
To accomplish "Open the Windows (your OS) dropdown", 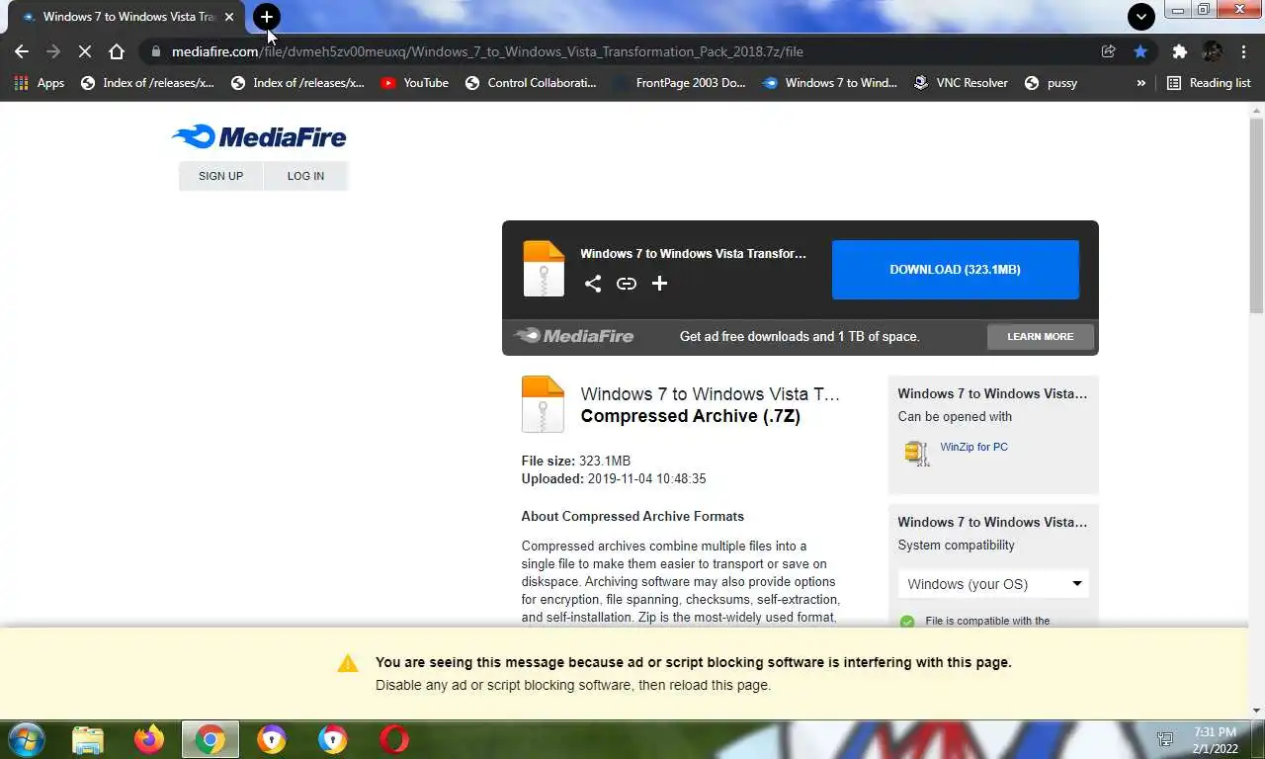I will click(993, 584).
